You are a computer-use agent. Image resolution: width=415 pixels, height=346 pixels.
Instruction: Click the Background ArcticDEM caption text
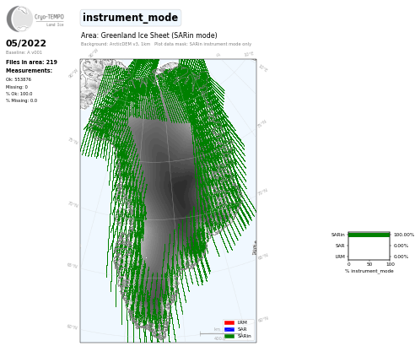(x=116, y=44)
